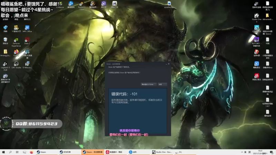Open the Recycle Bin desktop icon
This screenshot has width=276, height=155.
[5, 41]
